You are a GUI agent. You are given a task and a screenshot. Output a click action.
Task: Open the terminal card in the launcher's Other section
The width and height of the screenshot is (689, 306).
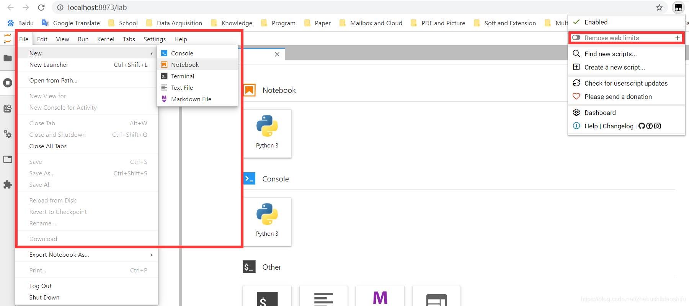[x=267, y=296]
